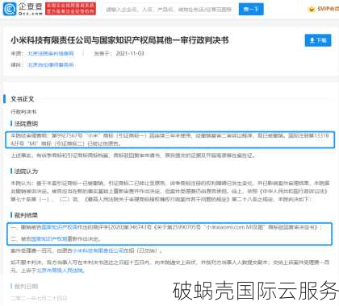Click the 法院认为 section heading
Image resolution: width=339 pixels, height=306 pixels.
pos(26,172)
